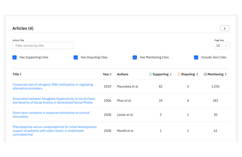
Task: Click the Filter articles by title field
Action: (43, 46)
